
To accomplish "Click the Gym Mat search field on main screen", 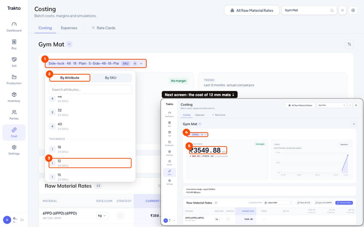I will (309, 10).
